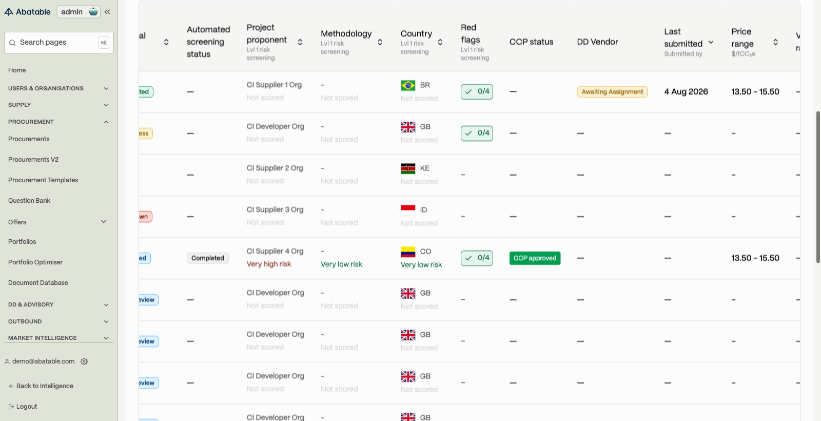Focus the Search pages field
The width and height of the screenshot is (821, 421).
[x=59, y=43]
